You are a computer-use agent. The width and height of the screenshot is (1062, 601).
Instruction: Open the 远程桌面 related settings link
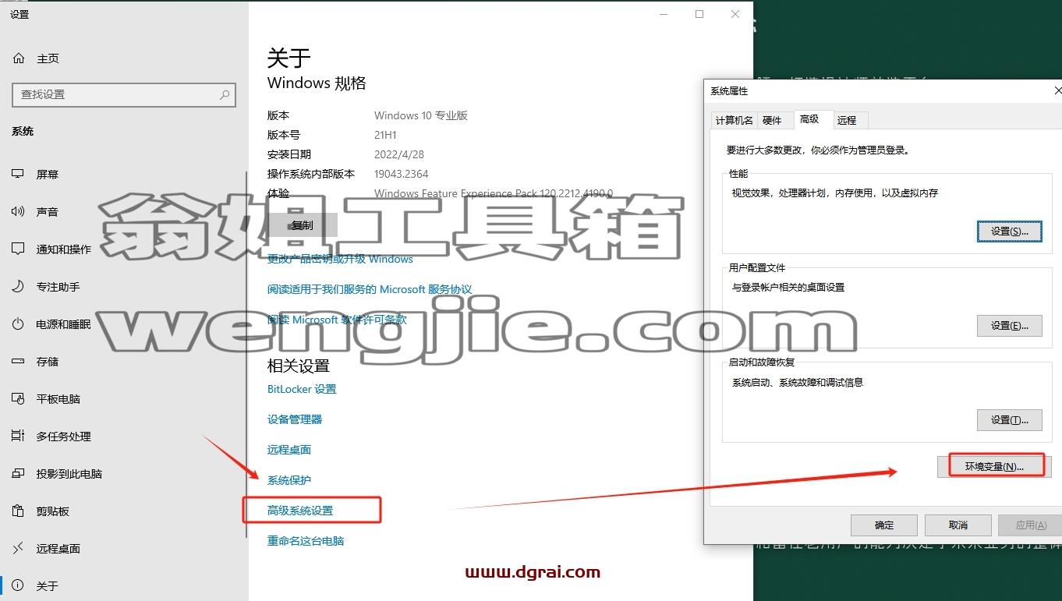[289, 450]
